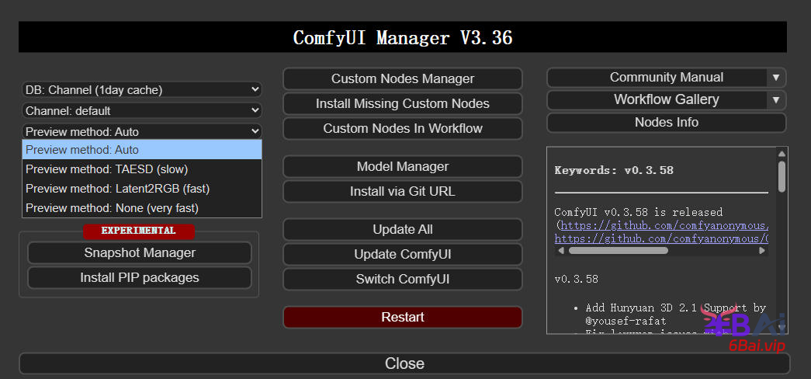The image size is (811, 379).
Task: Open the Snapshot Manager
Action: 140,252
